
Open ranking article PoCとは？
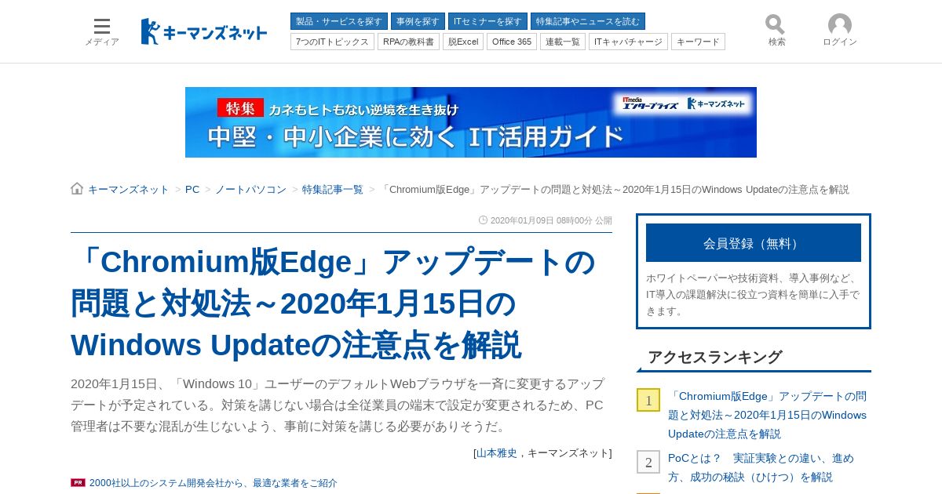pyautogui.click(x=761, y=467)
